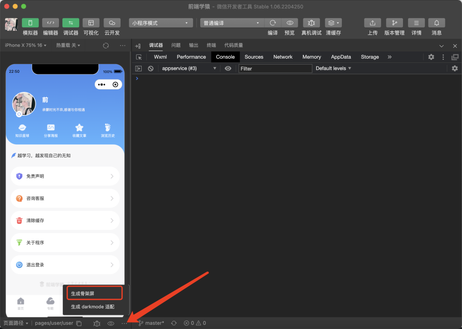The height and width of the screenshot is (329, 462).
Task: Click the real-device debug (真机调试) bug icon
Action: [x=311, y=23]
